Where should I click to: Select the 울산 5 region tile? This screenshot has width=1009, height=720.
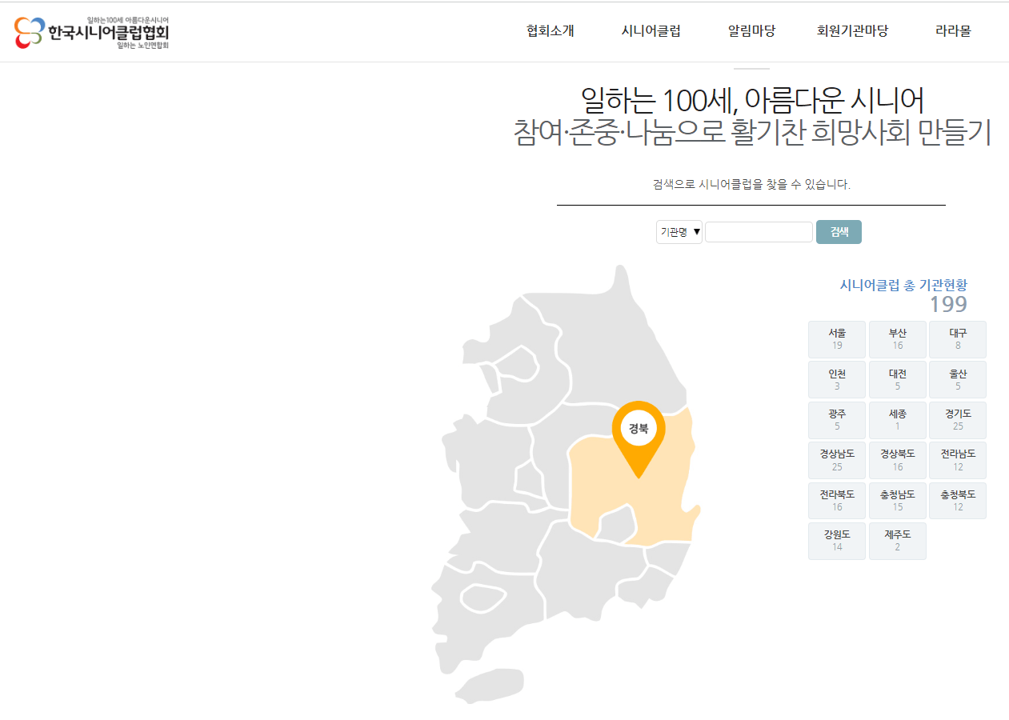[x=958, y=379]
